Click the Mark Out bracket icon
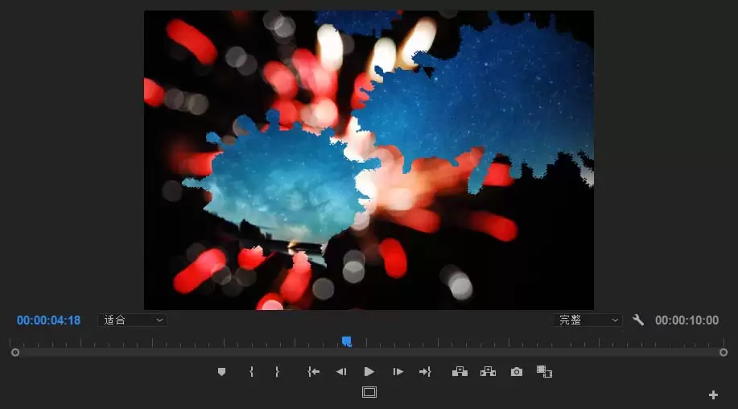Screen dimensions: 738x409 [x=277, y=372]
